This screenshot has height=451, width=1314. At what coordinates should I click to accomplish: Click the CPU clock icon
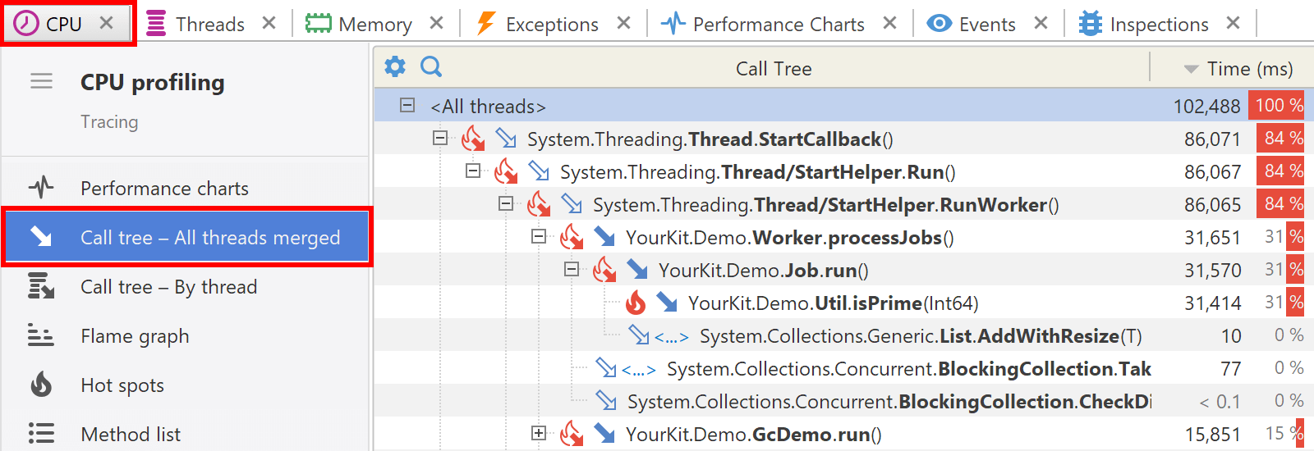point(25,24)
